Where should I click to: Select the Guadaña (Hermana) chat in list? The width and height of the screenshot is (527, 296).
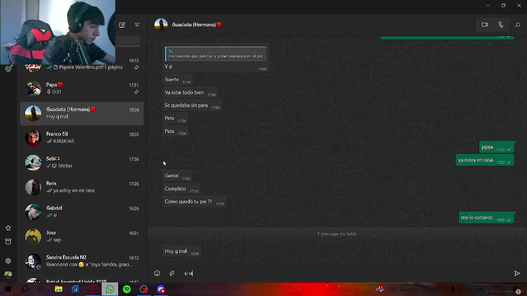point(82,113)
